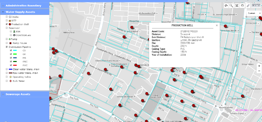
Task: Click the zoom-to-extent arrows tool
Action: (237, 6)
